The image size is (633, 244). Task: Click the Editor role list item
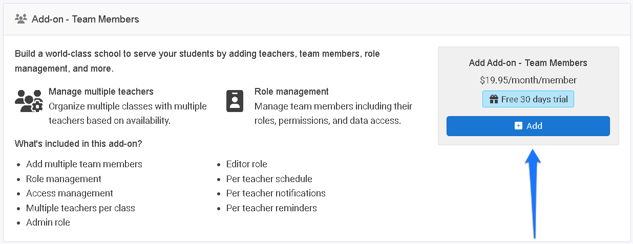click(246, 164)
